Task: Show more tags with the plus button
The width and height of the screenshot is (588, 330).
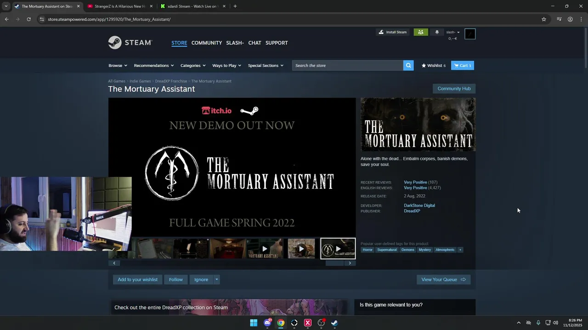Action: (x=460, y=250)
